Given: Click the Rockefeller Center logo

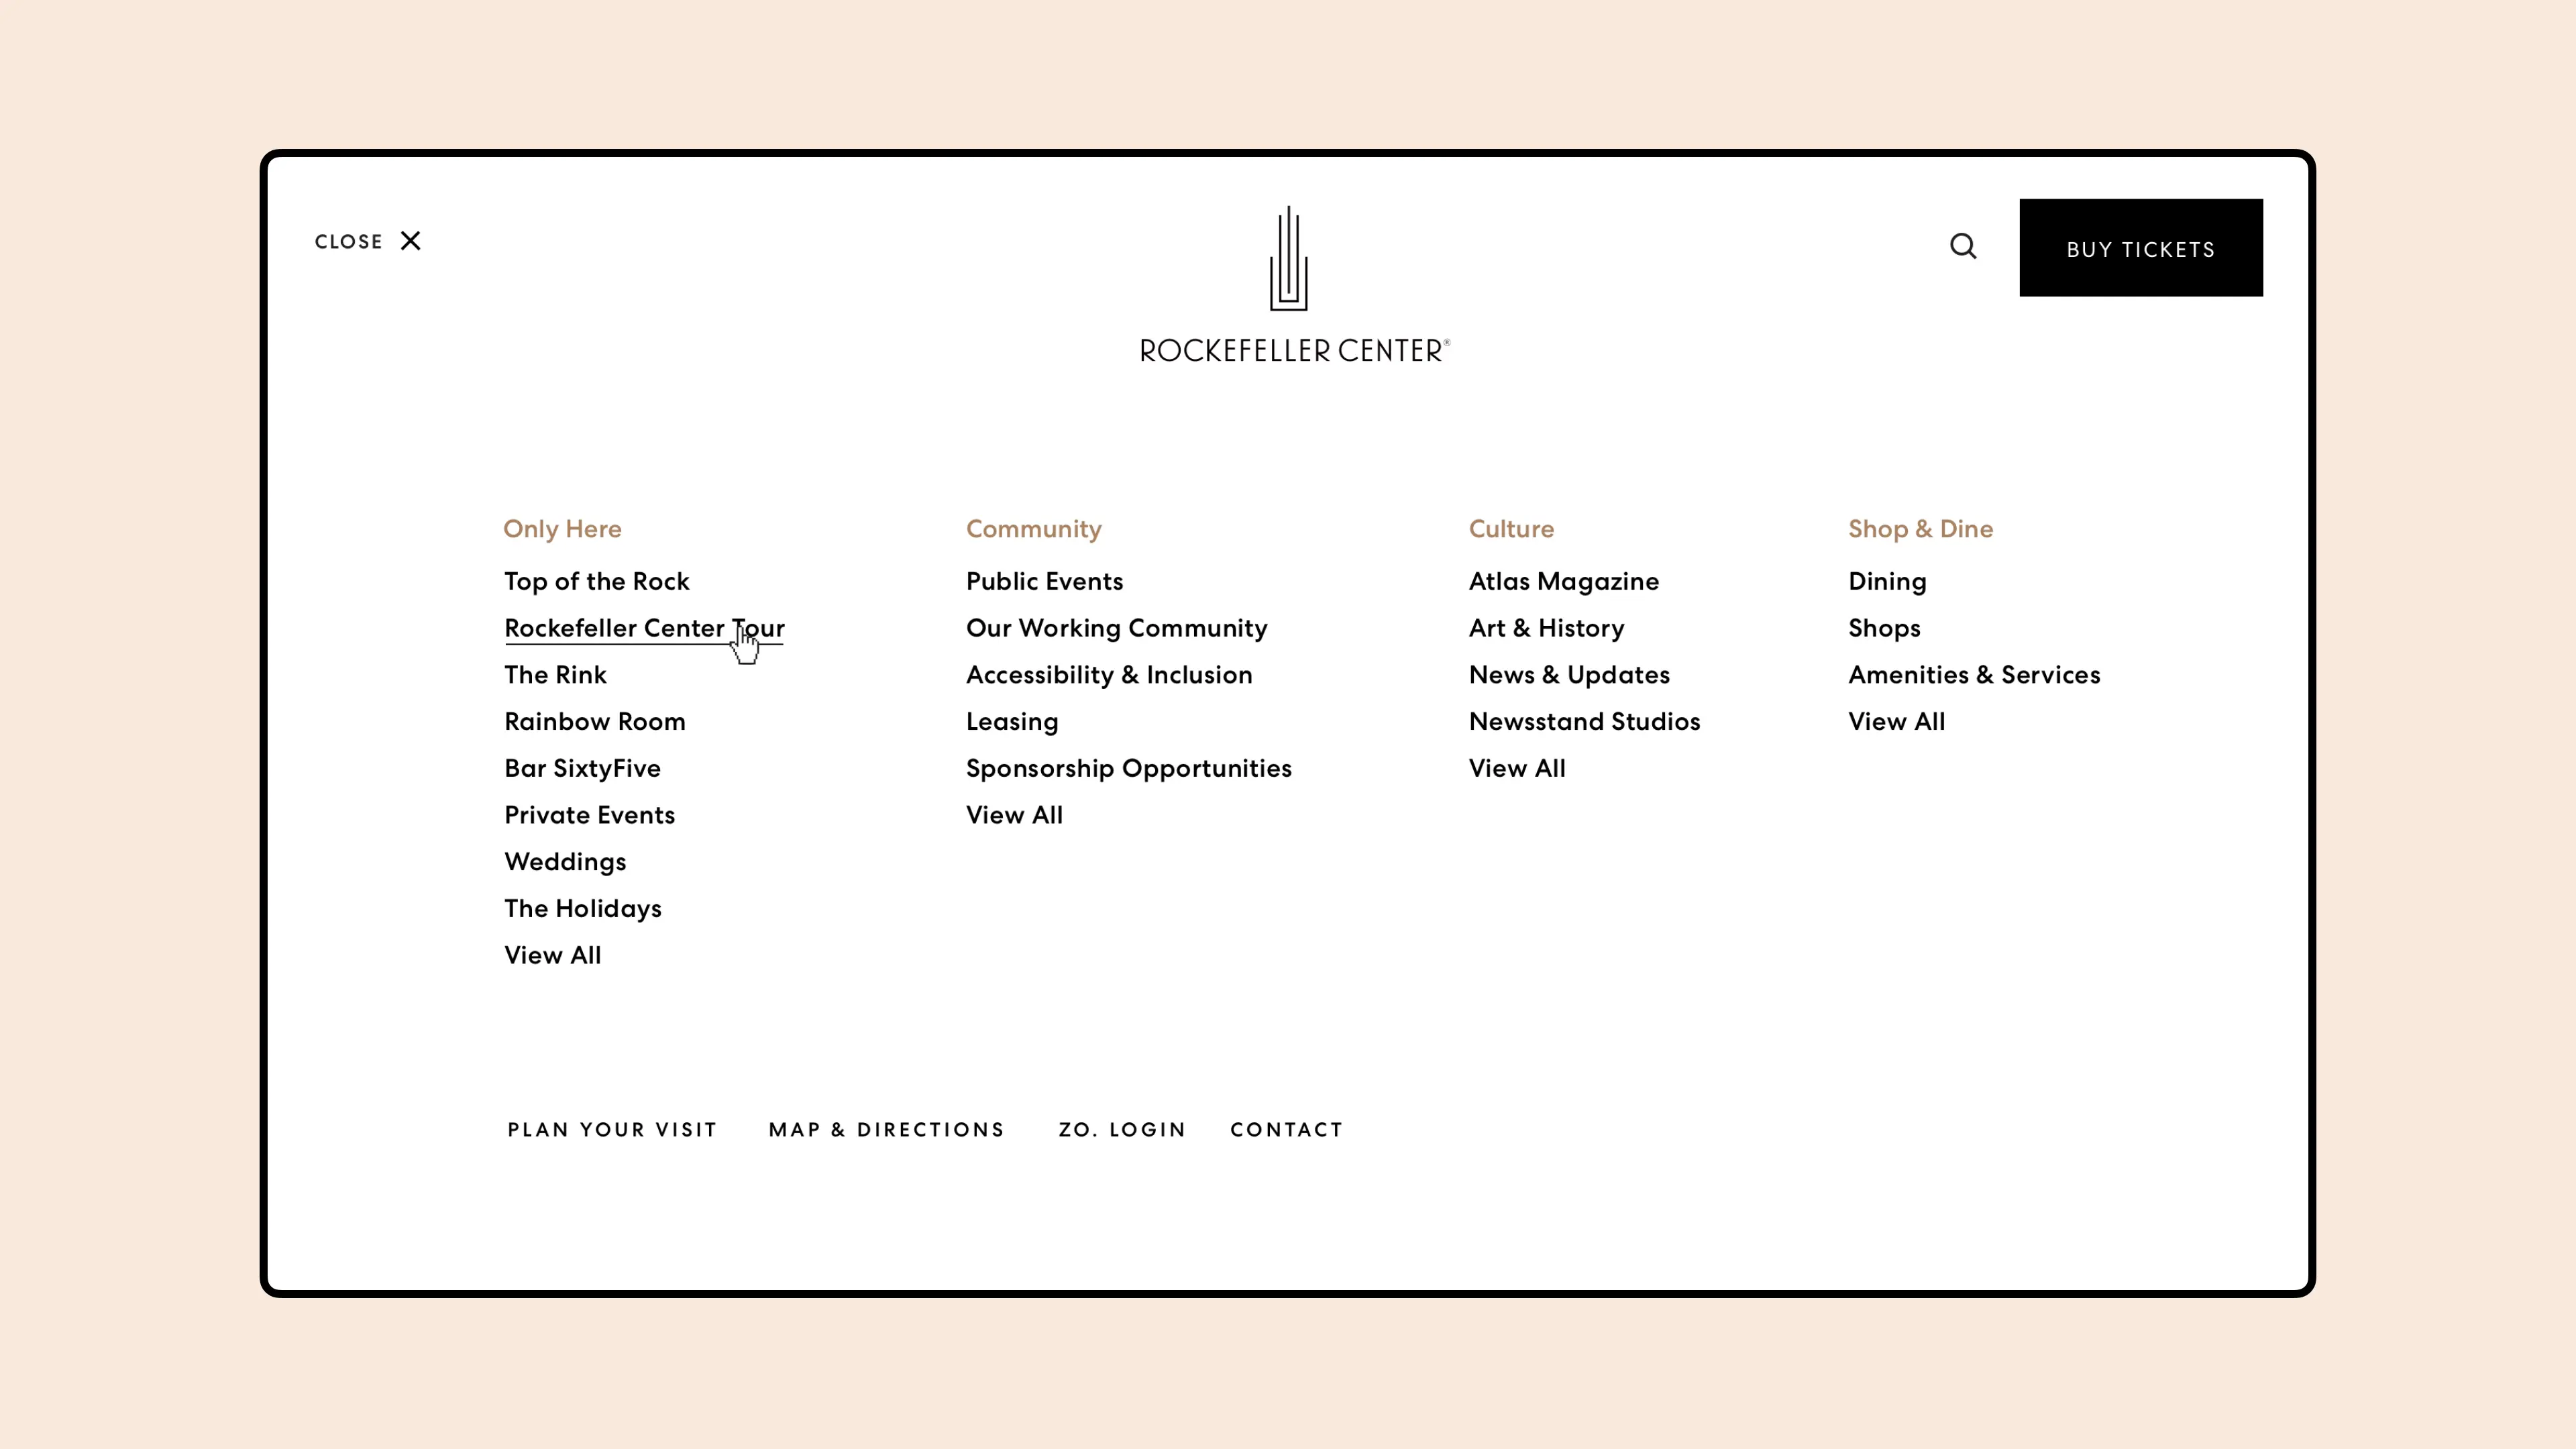Looking at the screenshot, I should click(x=1293, y=285).
